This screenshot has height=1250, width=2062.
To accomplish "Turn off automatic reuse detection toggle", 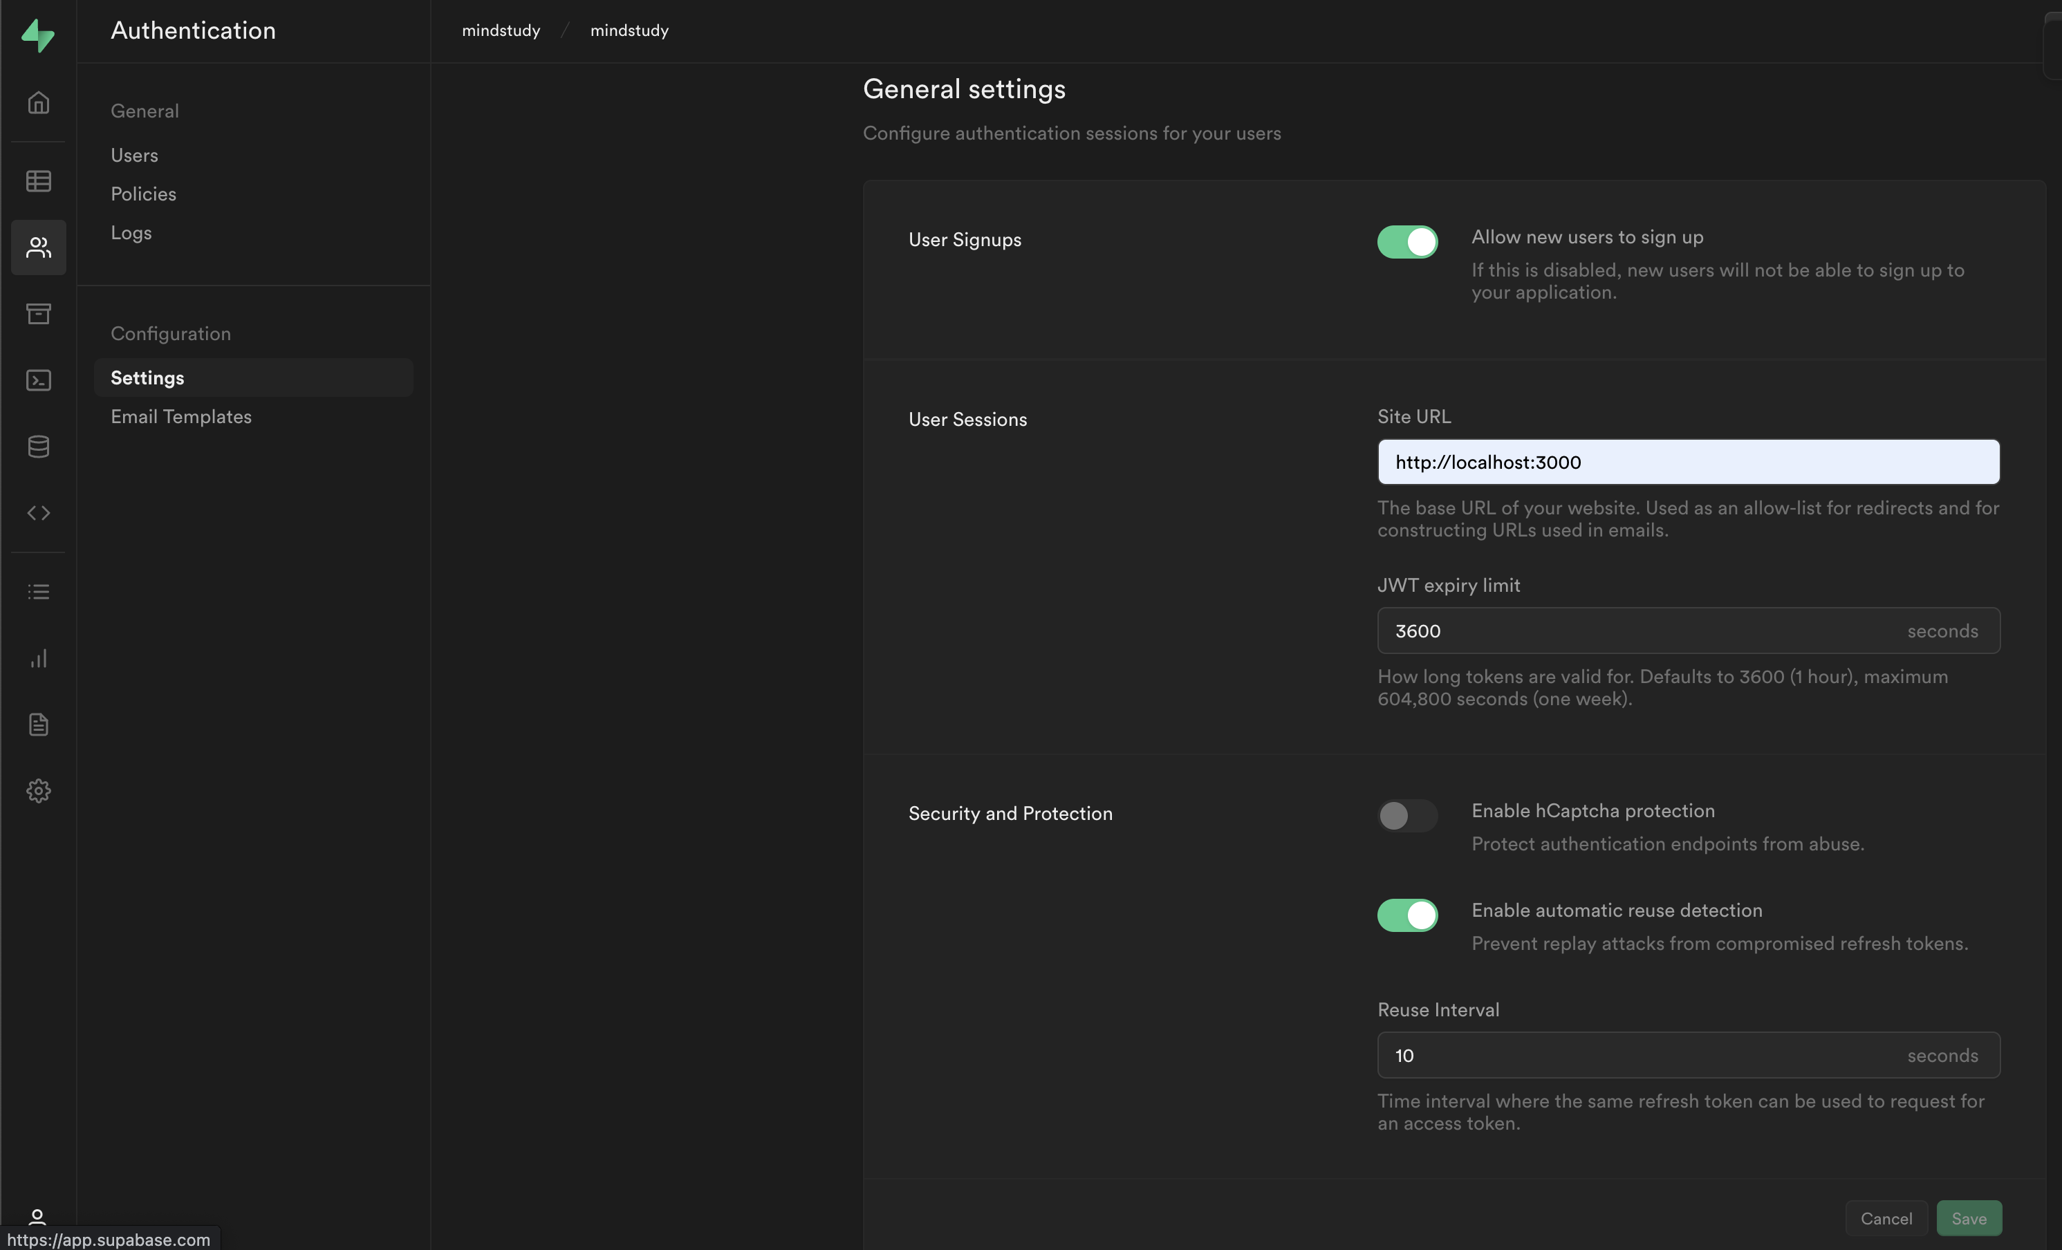I will 1408,915.
